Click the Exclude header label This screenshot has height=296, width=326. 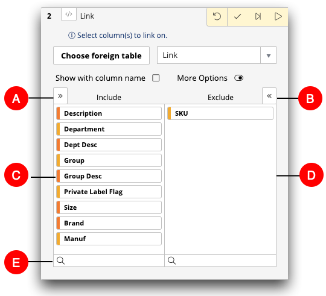220,97
